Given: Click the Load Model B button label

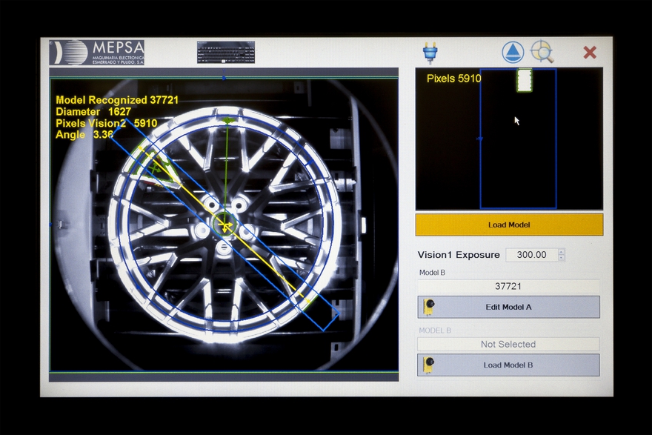Looking at the screenshot, I should click(508, 365).
